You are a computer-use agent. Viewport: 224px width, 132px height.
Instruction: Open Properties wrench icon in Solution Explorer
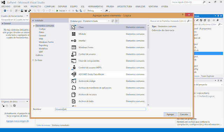(x=218, y=20)
